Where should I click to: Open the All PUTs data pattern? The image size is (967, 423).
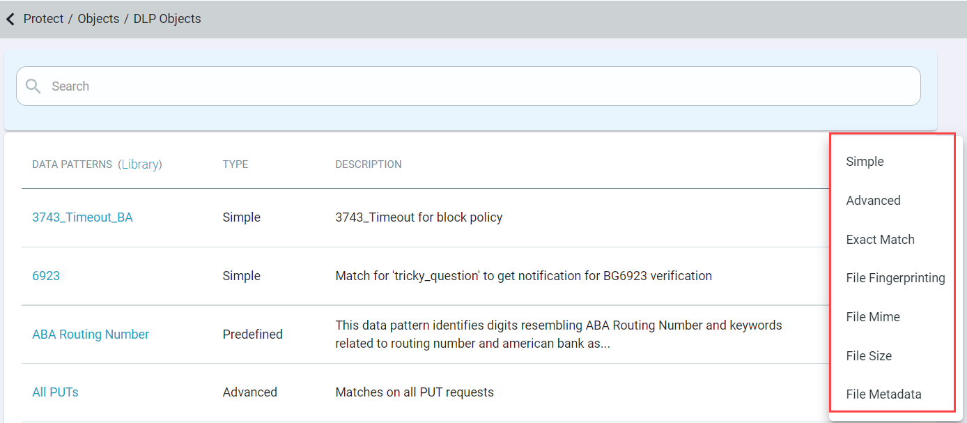click(x=55, y=392)
